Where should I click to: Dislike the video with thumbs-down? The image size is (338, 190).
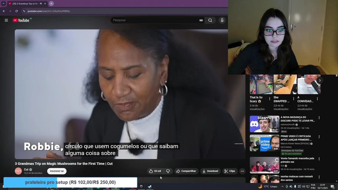pyautogui.click(x=168, y=171)
